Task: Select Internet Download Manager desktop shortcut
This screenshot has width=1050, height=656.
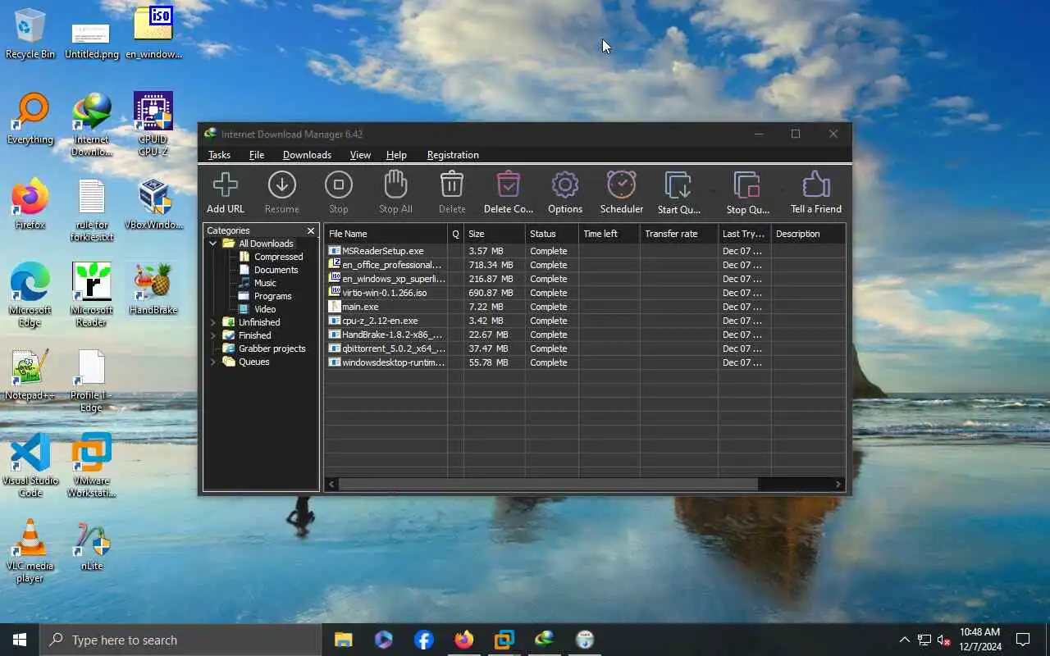Action: (91, 125)
